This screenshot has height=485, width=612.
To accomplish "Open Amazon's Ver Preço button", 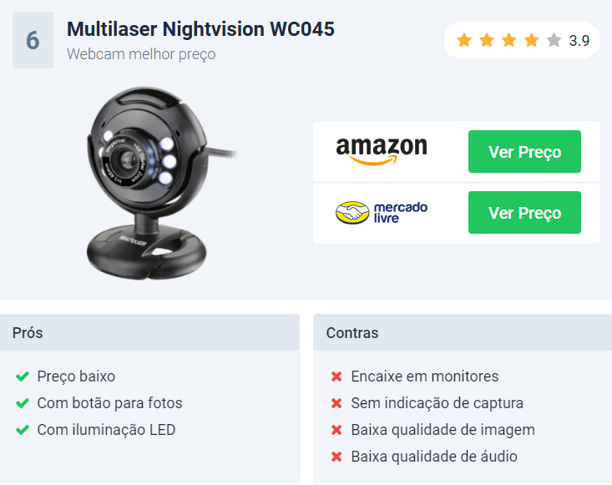I will 524,151.
